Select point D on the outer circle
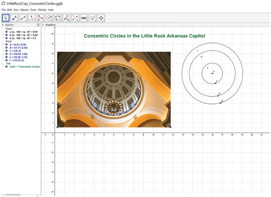The image size is (271, 197). [220, 103]
